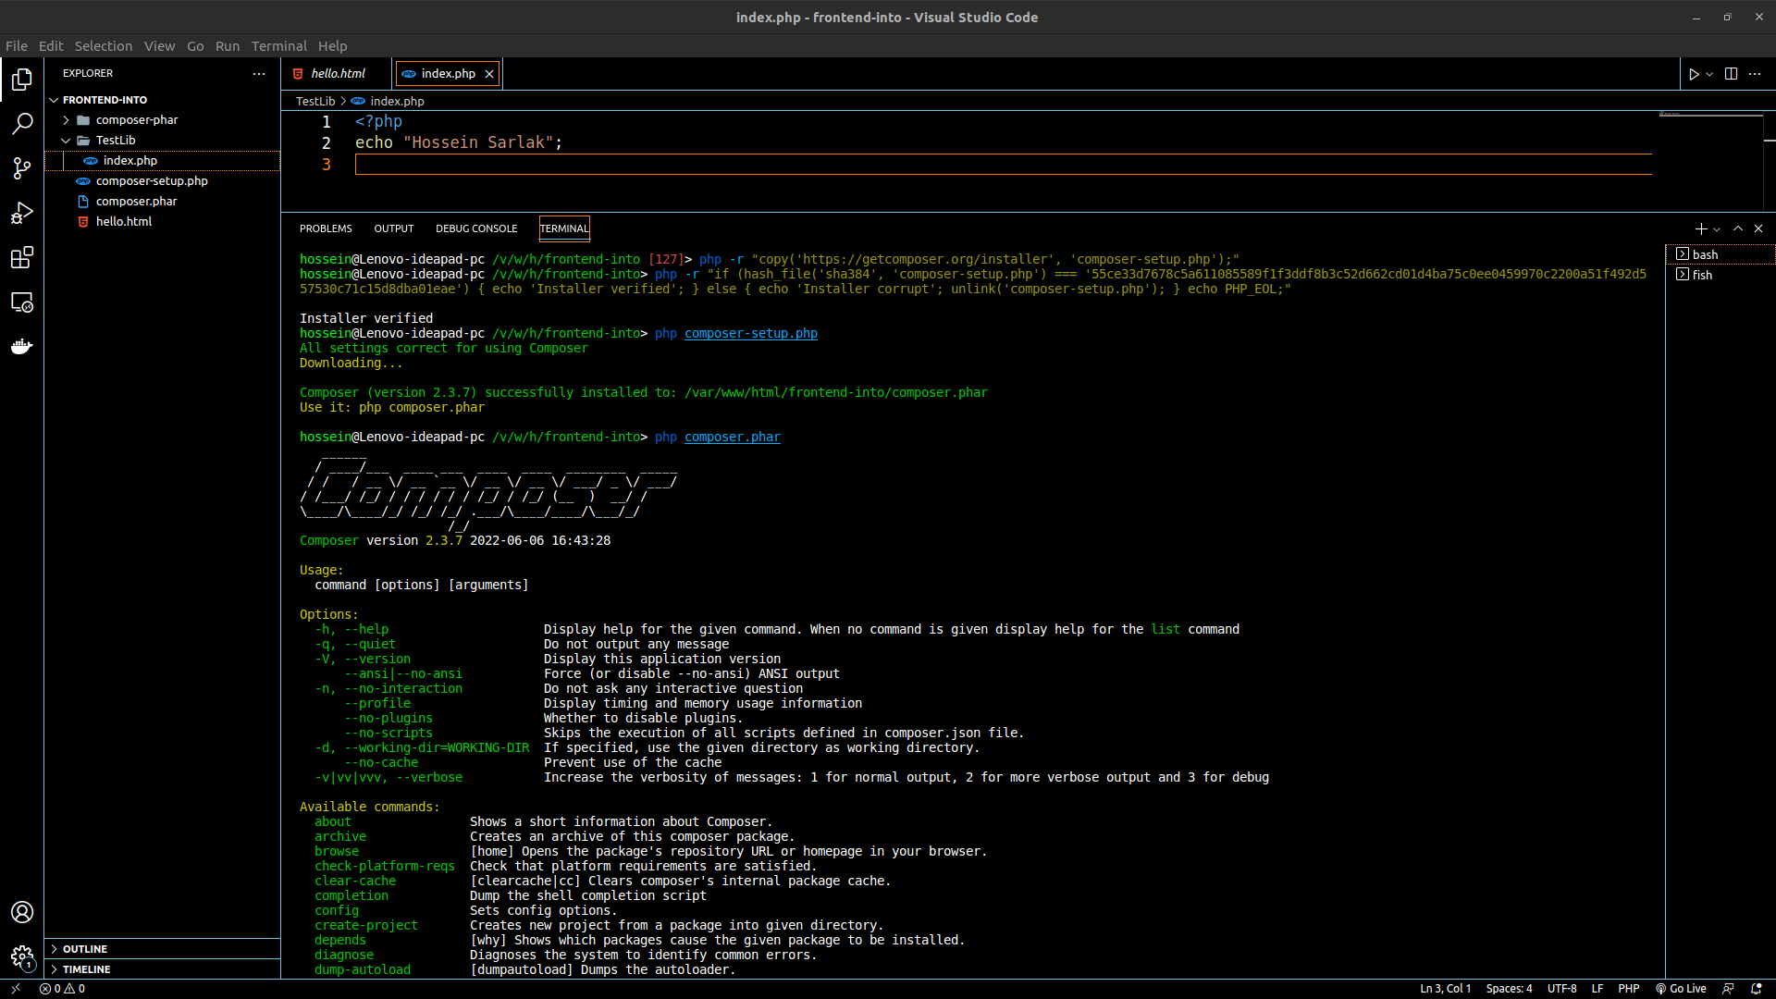Go to line via Ln 3, Col 1
This screenshot has width=1776, height=999.
tap(1445, 989)
